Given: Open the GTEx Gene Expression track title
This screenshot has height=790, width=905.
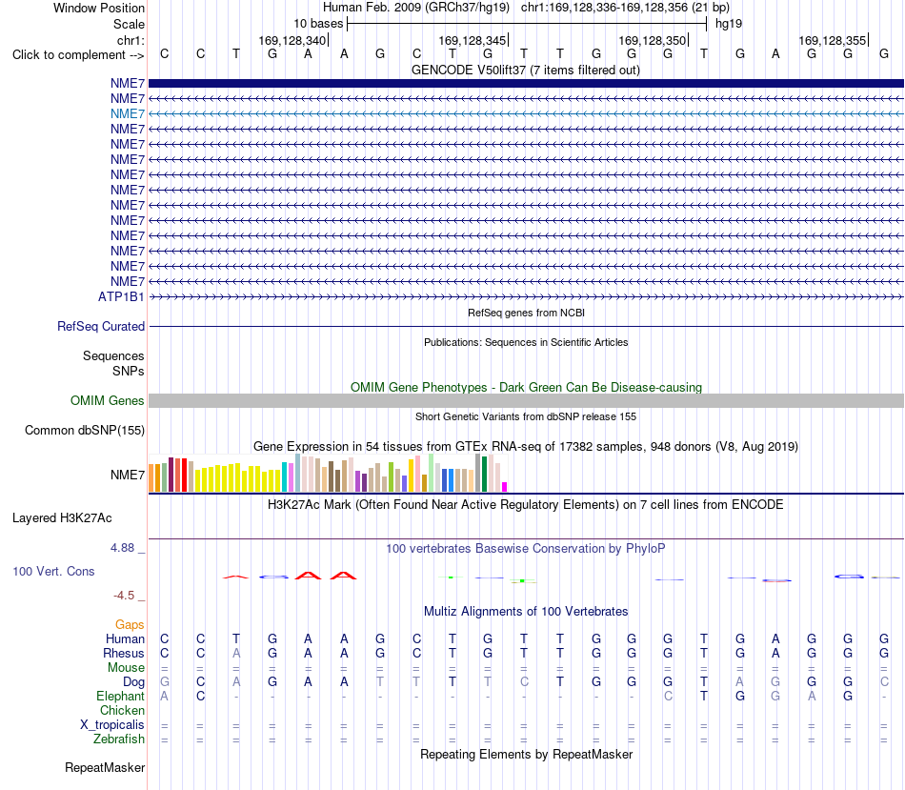Looking at the screenshot, I should coord(526,446).
